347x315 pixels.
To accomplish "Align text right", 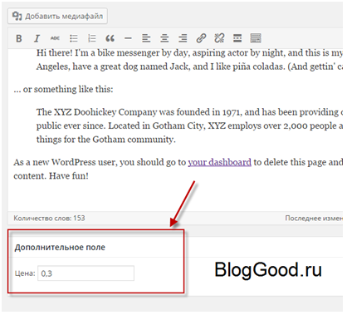I will pyautogui.click(x=183, y=38).
